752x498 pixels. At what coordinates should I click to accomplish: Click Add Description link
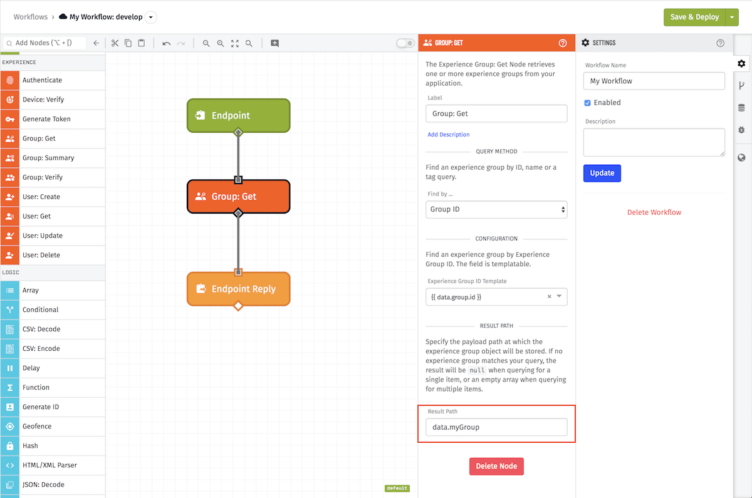449,135
